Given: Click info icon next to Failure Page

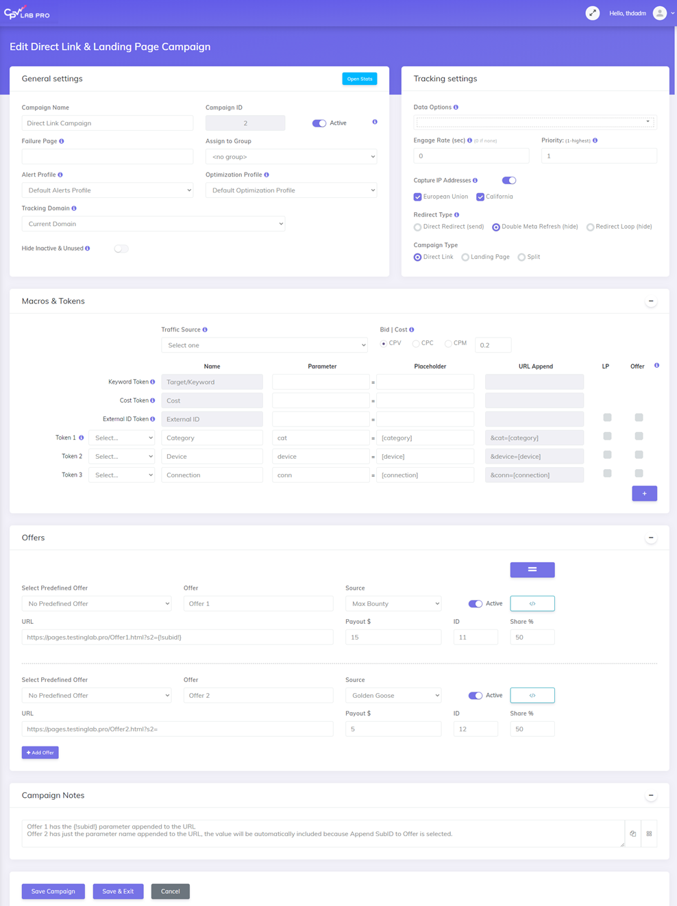Looking at the screenshot, I should pyautogui.click(x=62, y=141).
